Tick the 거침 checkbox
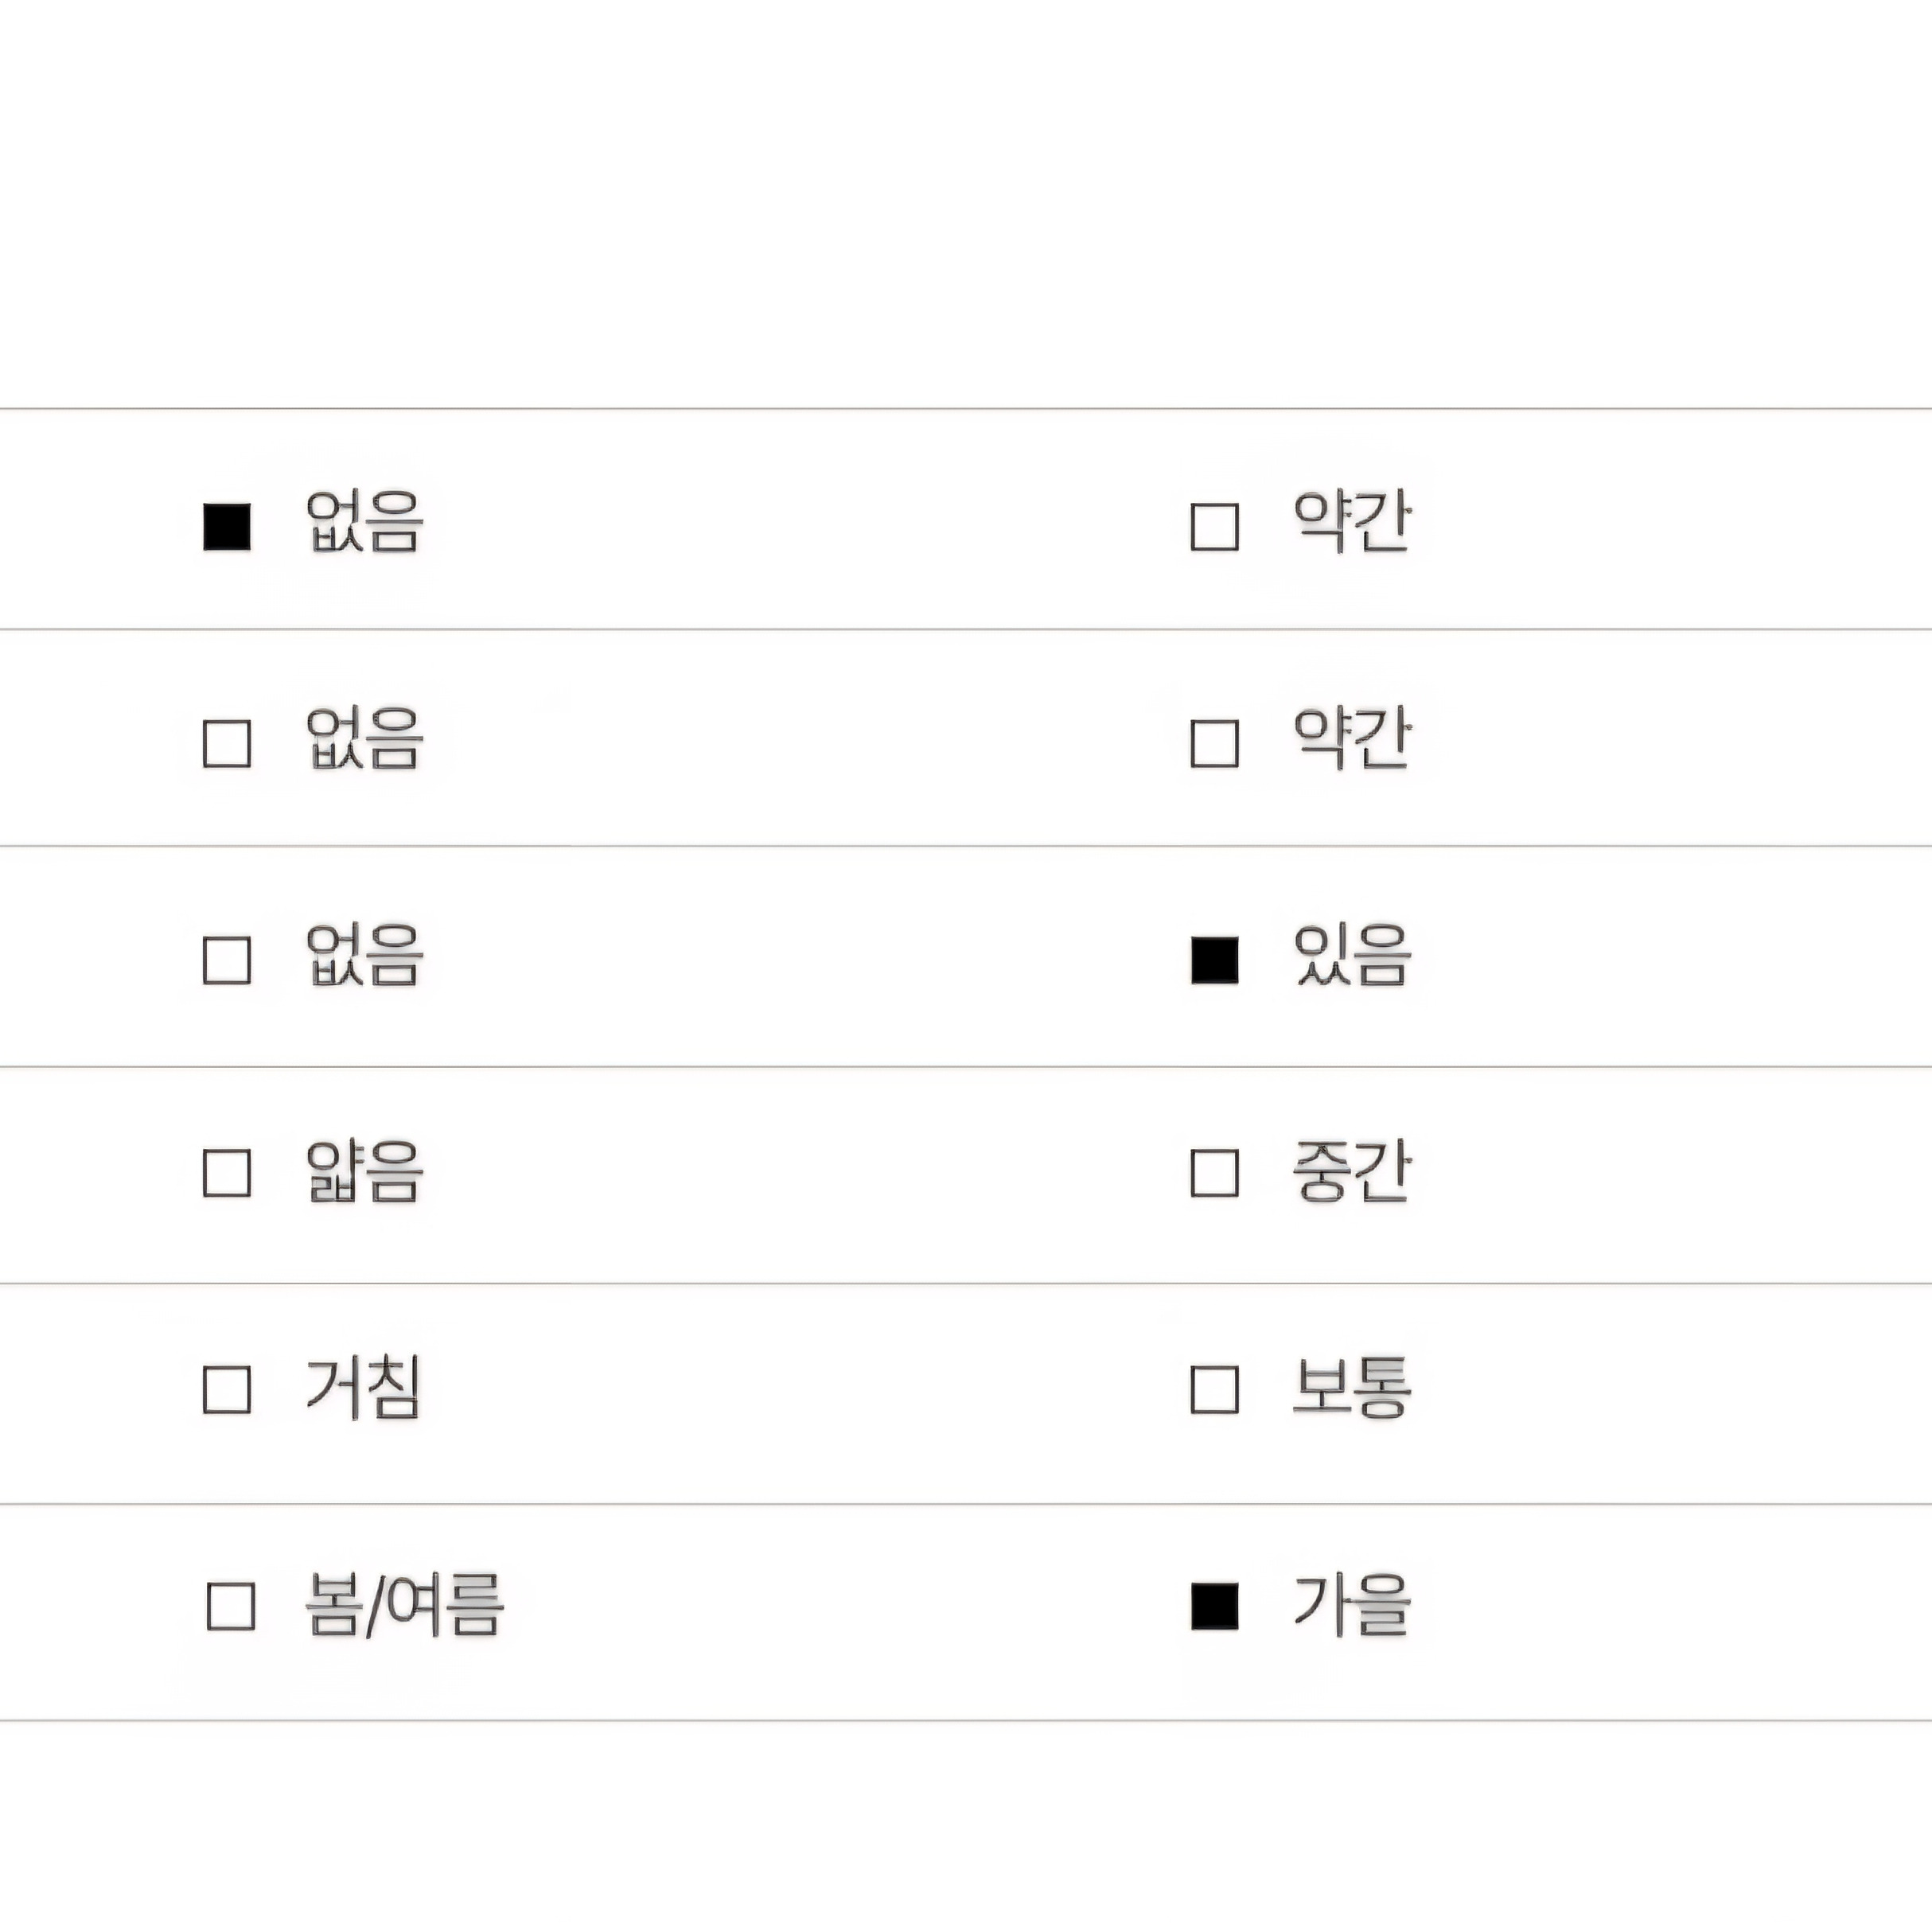Viewport: 1932px width, 1932px height. 227,1389
